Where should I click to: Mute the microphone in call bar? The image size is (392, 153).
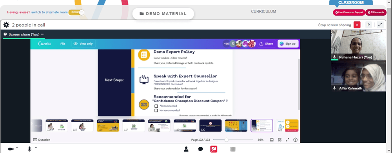[x=29, y=149]
